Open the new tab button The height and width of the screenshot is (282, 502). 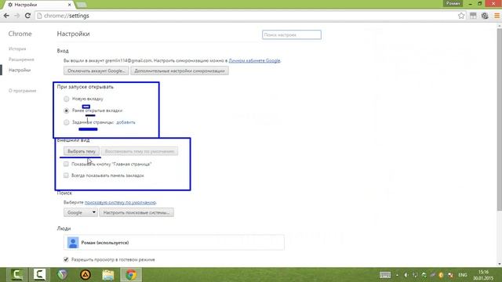82,5
